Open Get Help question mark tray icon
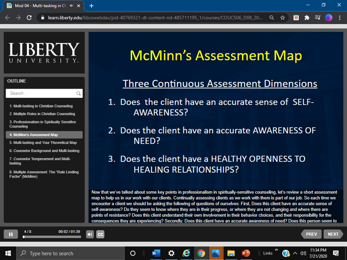347x260 pixels. (x=286, y=253)
